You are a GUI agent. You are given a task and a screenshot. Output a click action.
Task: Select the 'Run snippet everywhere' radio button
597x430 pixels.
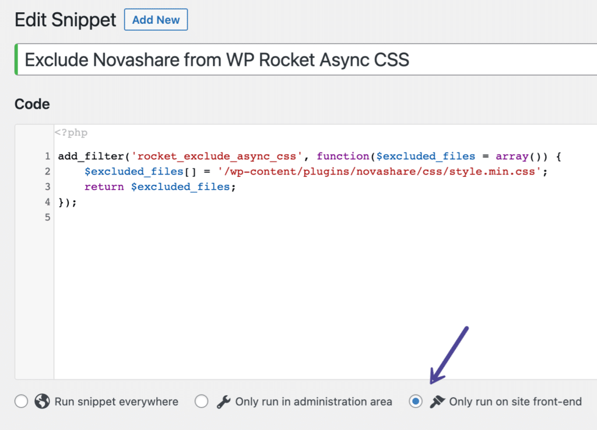tap(22, 401)
